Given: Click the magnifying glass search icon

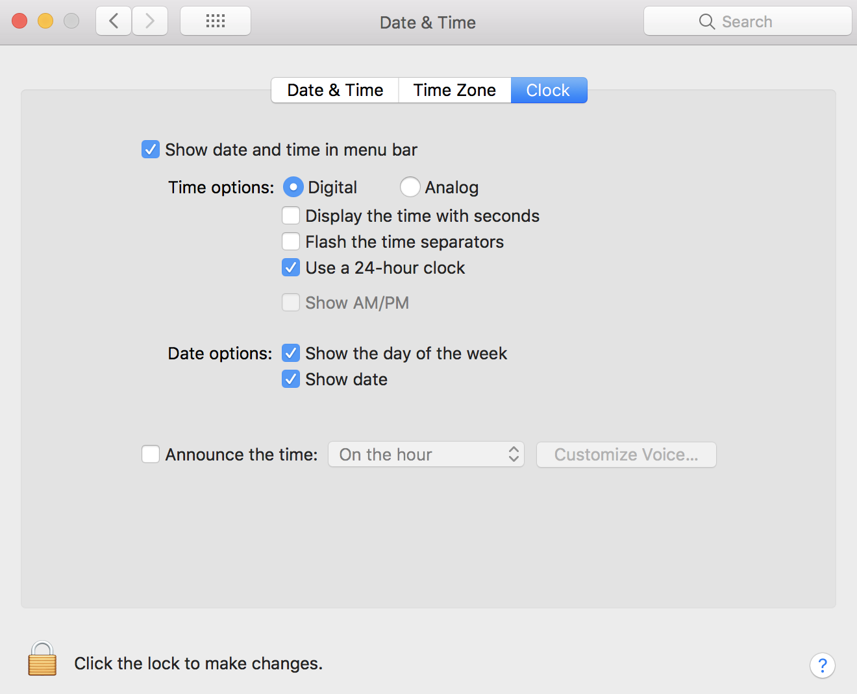Looking at the screenshot, I should [x=706, y=21].
